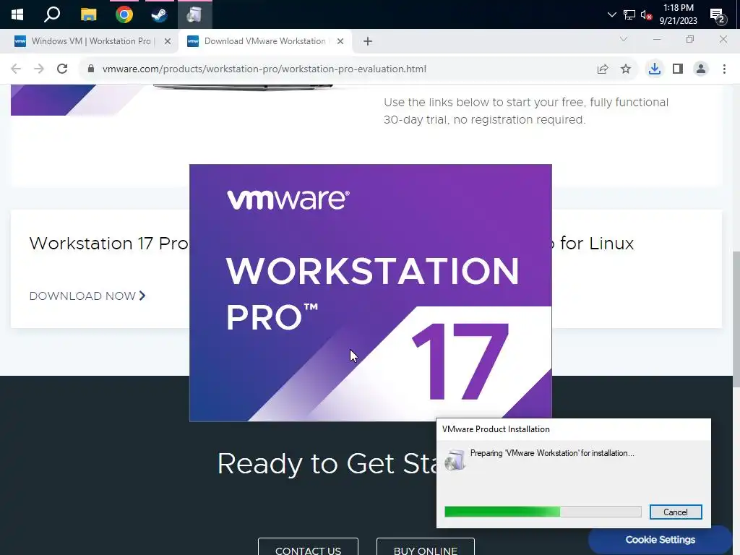Switch to Download VMware Workstation tab

(264, 41)
